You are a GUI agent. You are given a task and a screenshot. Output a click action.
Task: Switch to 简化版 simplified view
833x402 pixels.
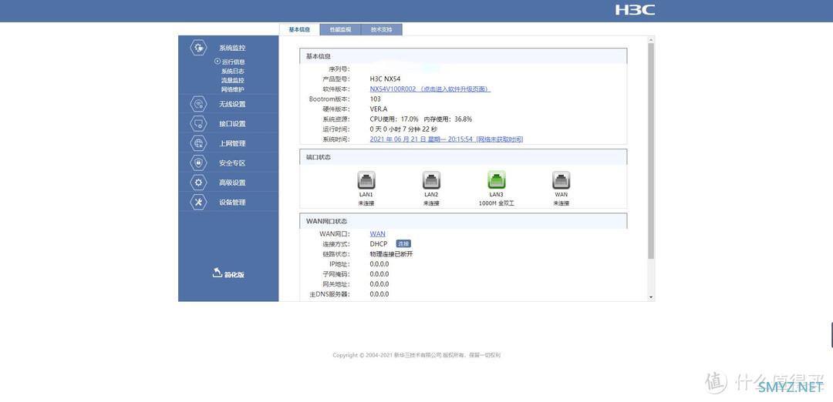pos(234,275)
